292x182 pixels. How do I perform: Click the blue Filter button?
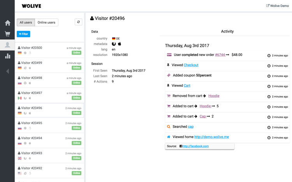(x=23, y=34)
